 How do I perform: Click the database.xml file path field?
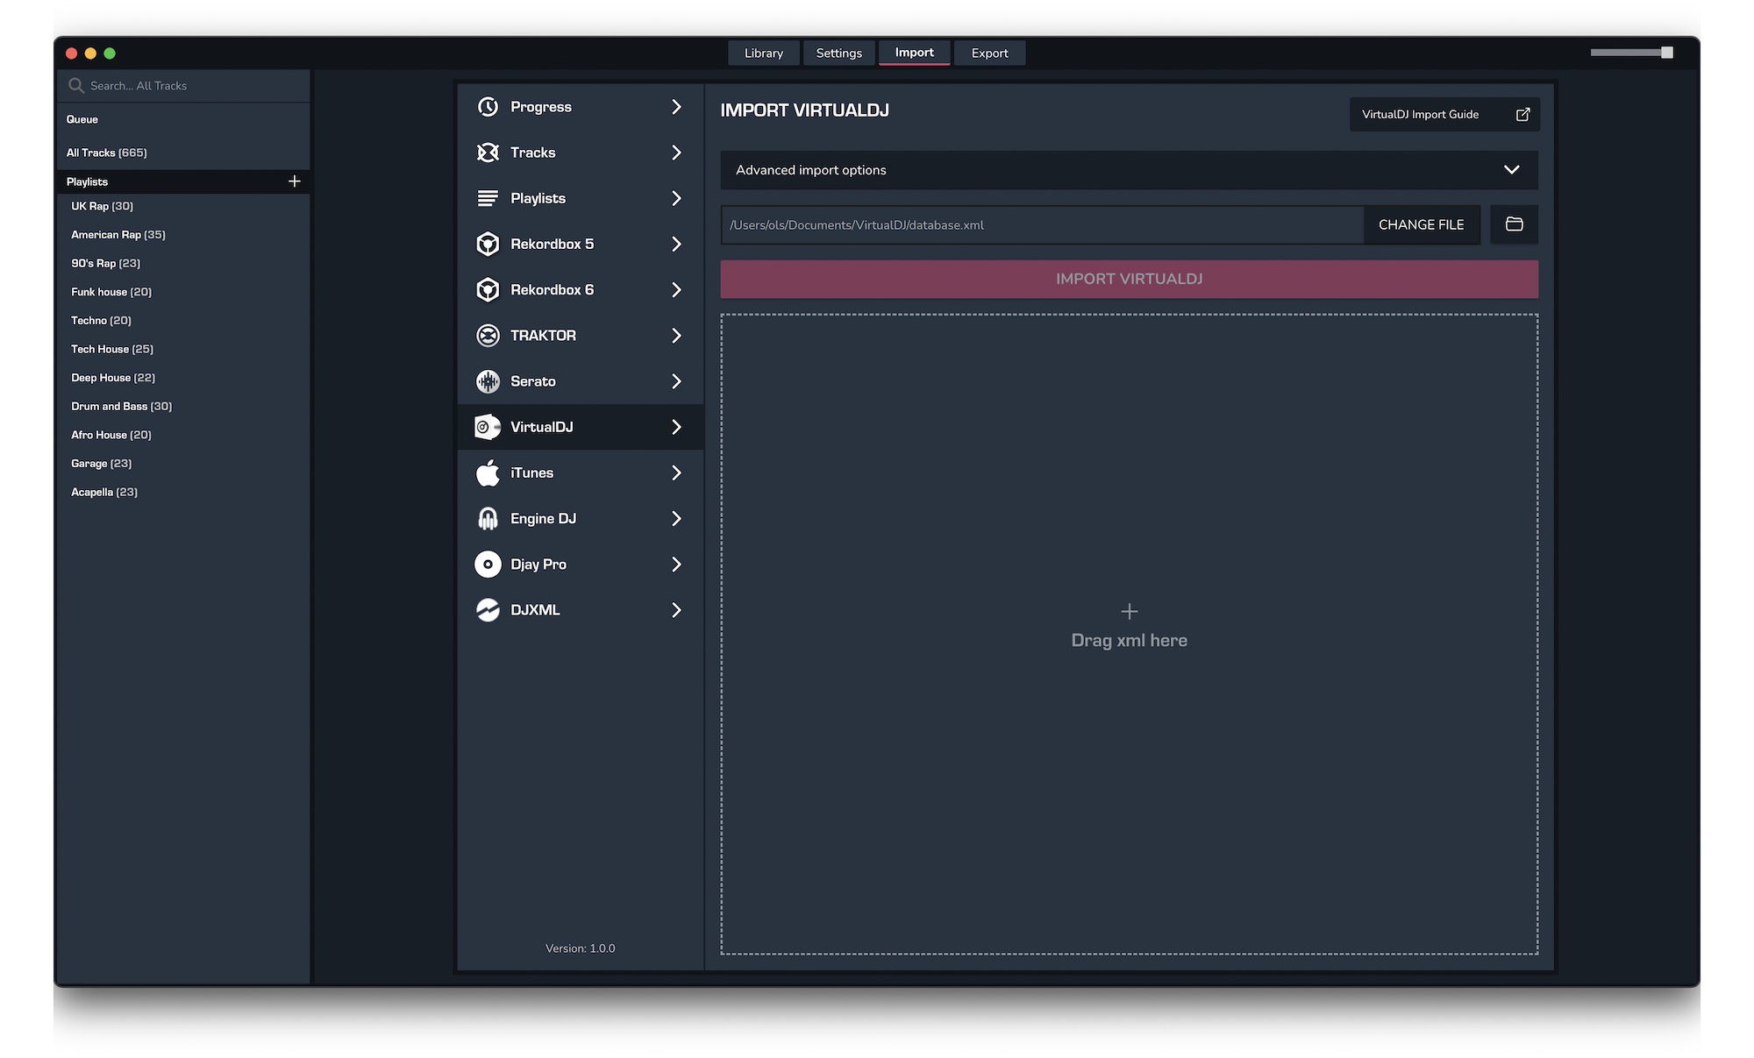click(x=1042, y=225)
